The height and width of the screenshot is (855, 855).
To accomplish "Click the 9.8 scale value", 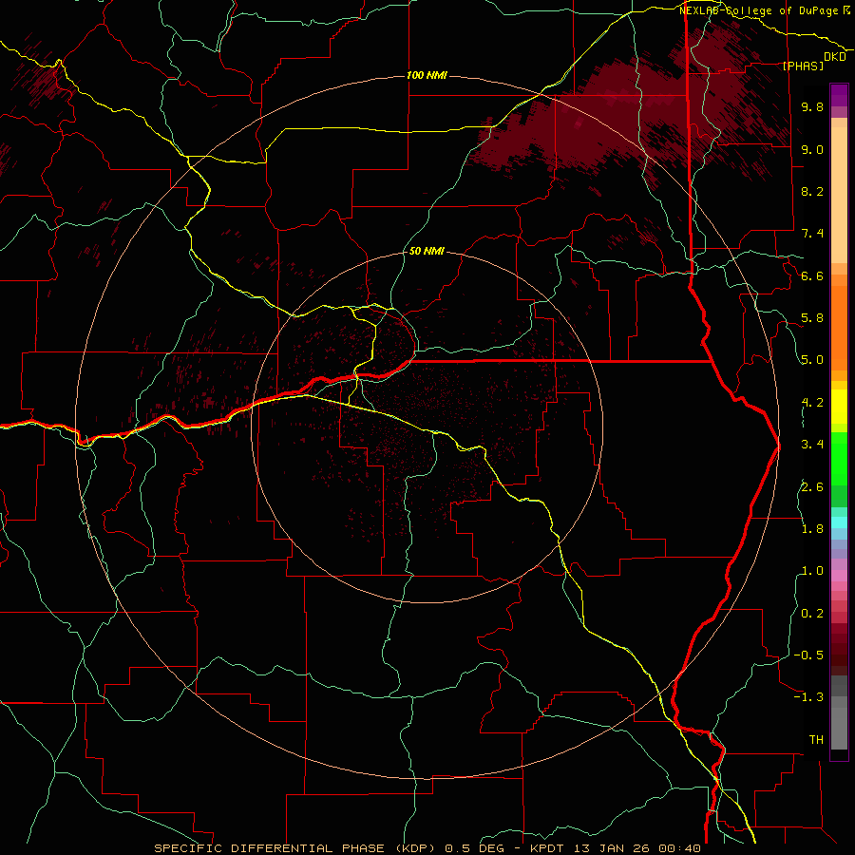I will point(812,106).
